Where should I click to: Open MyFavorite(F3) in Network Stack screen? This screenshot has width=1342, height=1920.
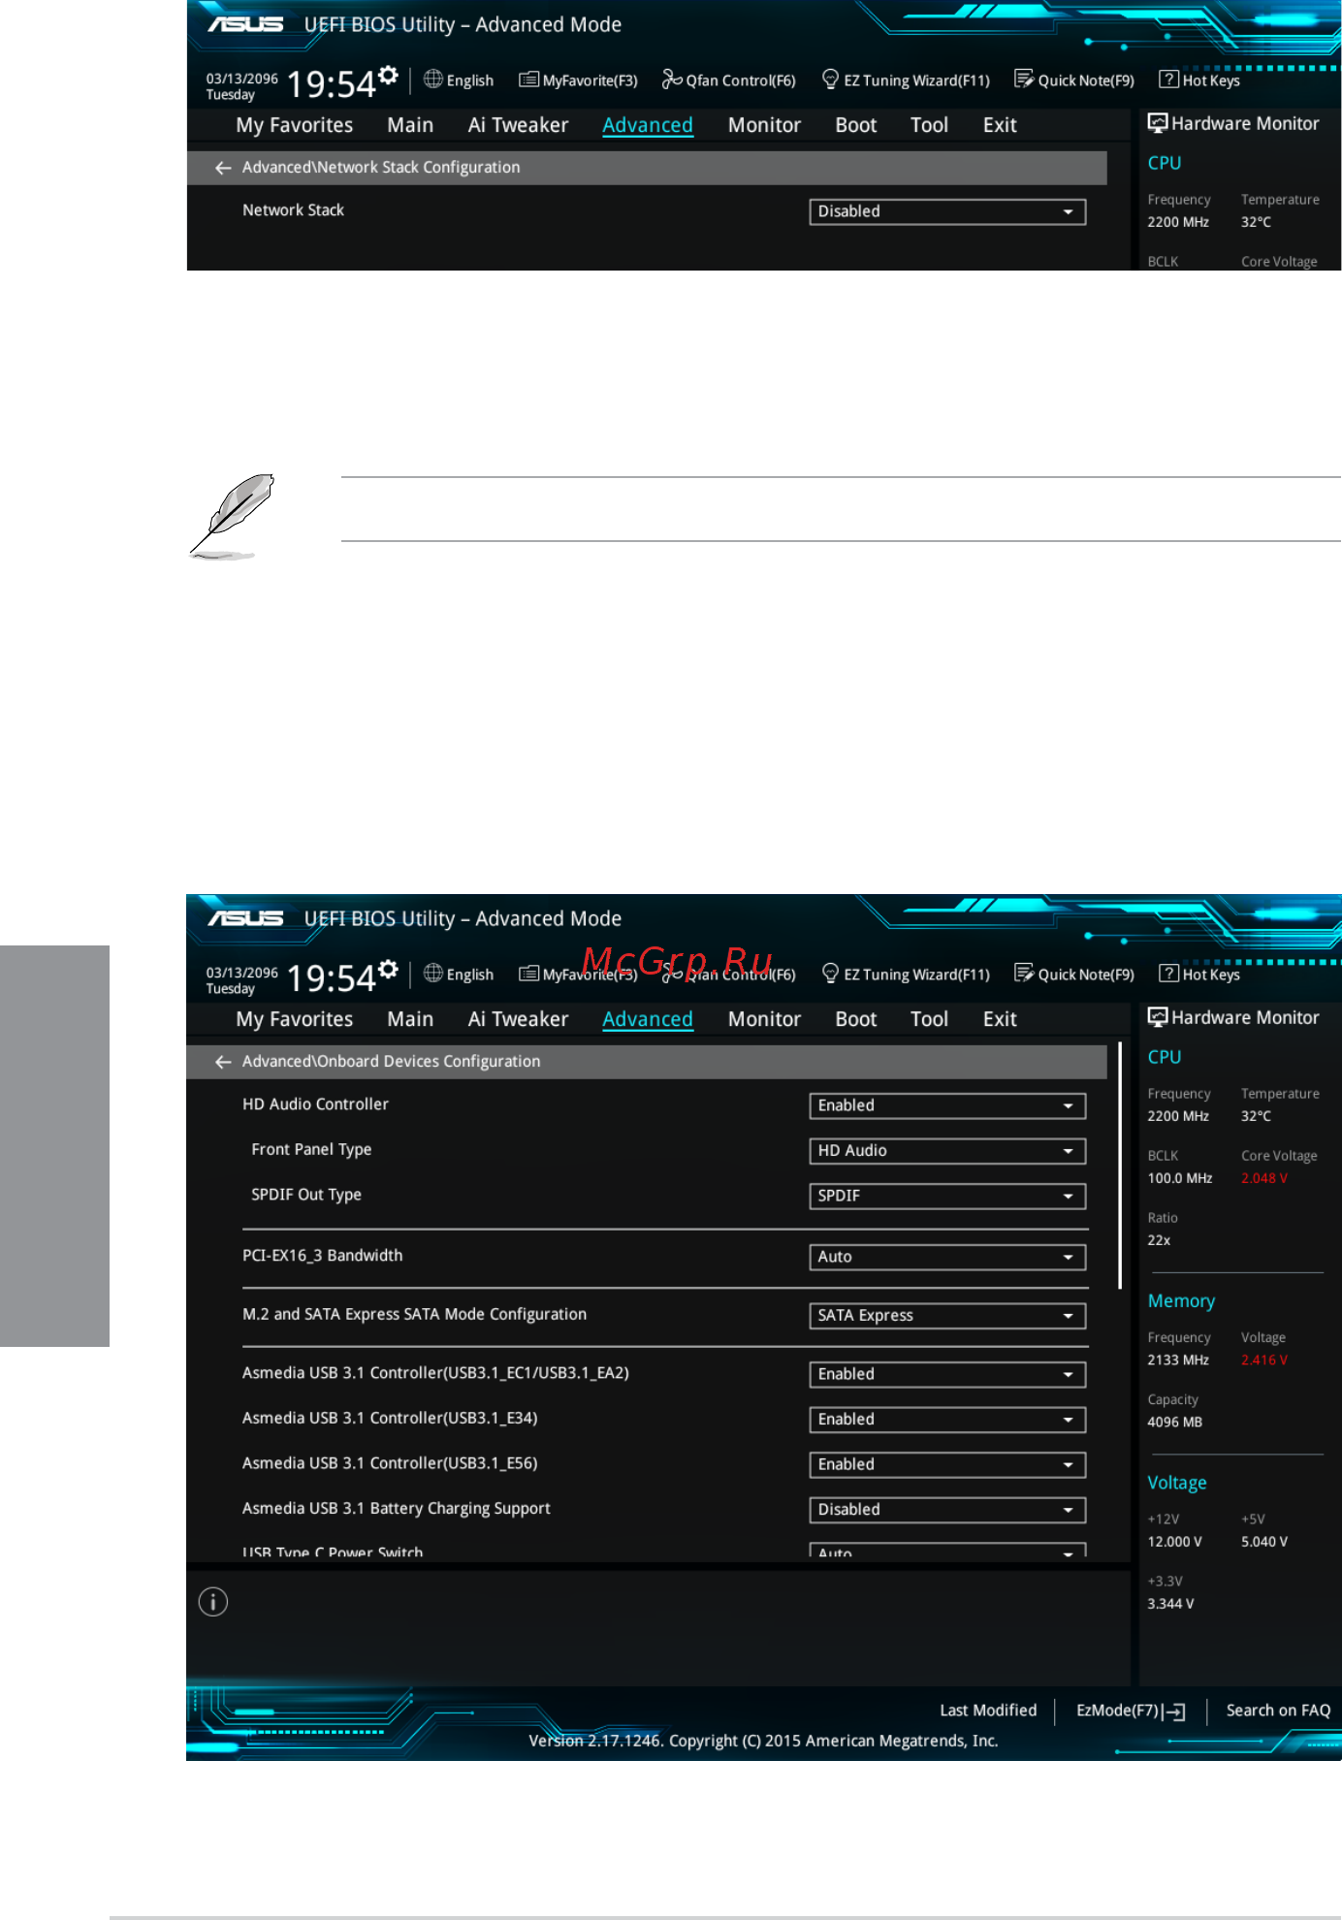pyautogui.click(x=578, y=80)
